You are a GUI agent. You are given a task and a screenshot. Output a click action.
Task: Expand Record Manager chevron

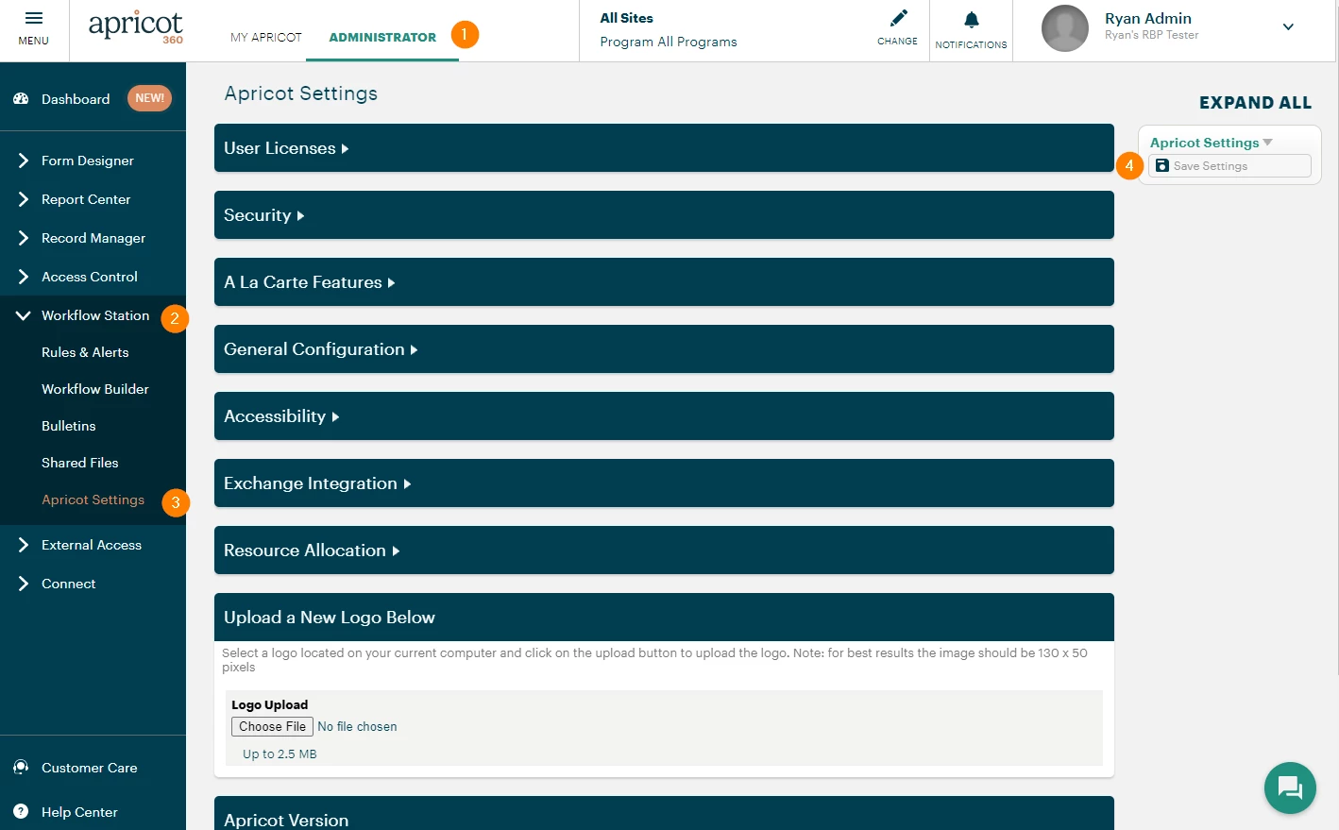point(24,238)
